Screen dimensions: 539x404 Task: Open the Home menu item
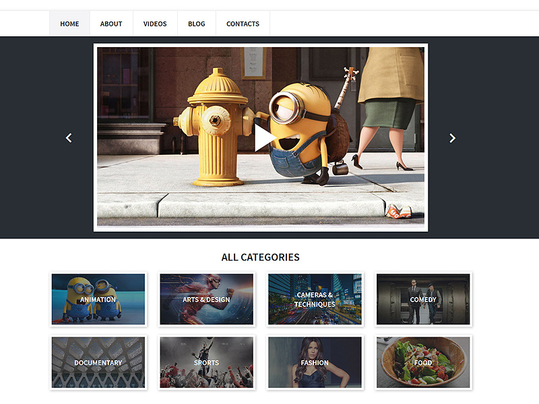pos(69,24)
